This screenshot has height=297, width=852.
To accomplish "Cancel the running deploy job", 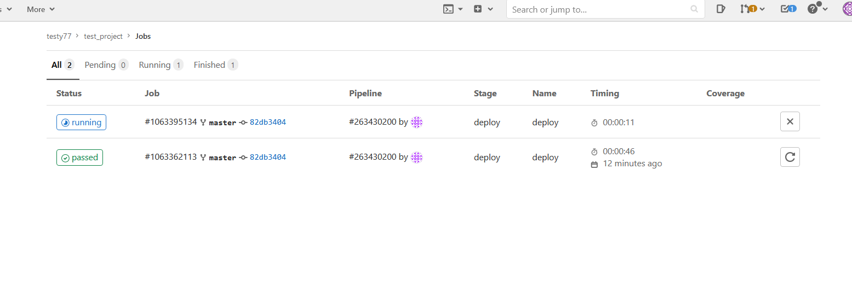I will [x=790, y=122].
